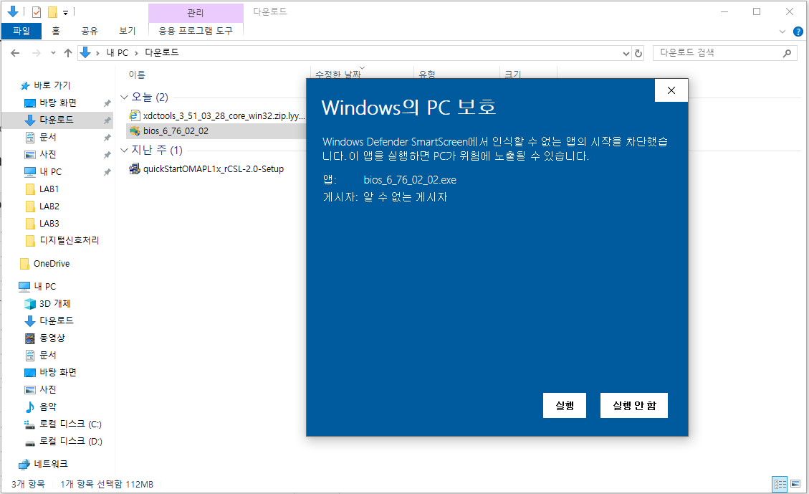The height and width of the screenshot is (494, 809).
Task: Select pinned 내 PC under 바로 가기
Action: coord(50,172)
